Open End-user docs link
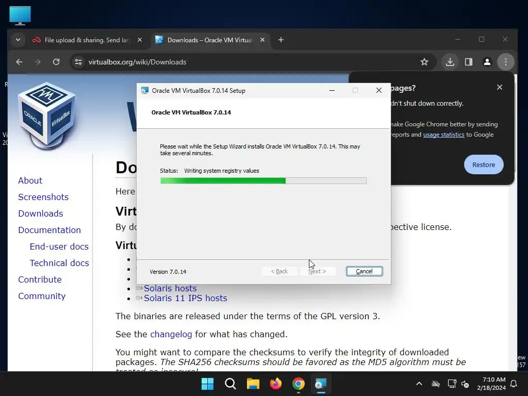Viewport: 528px width, 396px height. point(59,246)
